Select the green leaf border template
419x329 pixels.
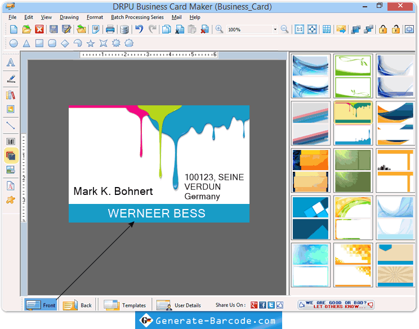[x=353, y=76]
